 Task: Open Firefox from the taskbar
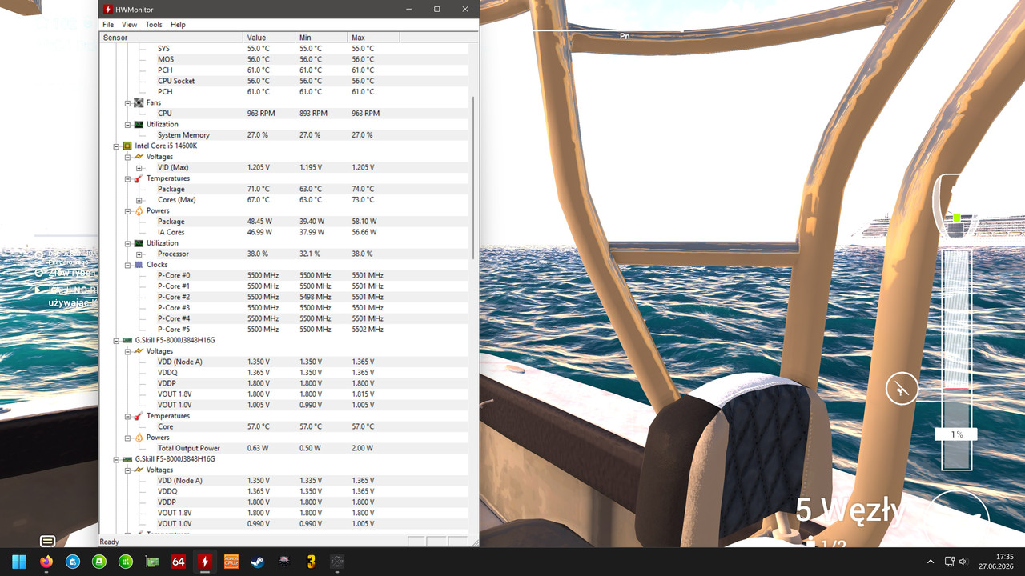click(x=46, y=562)
